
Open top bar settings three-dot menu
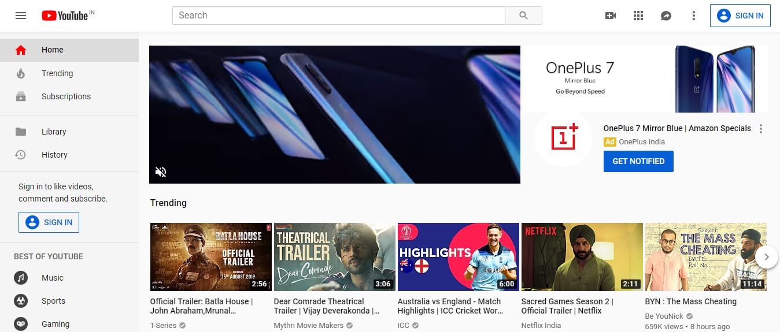[694, 16]
